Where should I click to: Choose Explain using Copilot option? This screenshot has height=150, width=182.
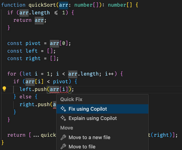(92, 118)
